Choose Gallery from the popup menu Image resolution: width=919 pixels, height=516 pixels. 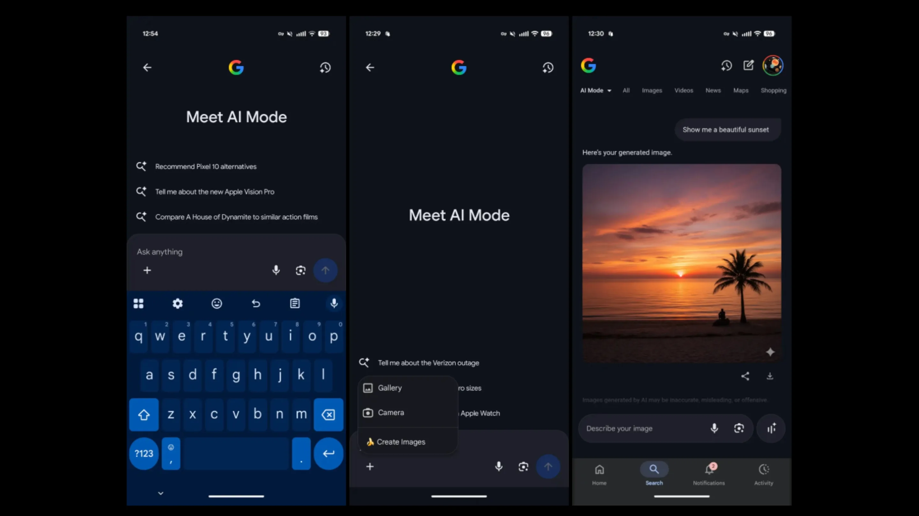click(x=390, y=388)
